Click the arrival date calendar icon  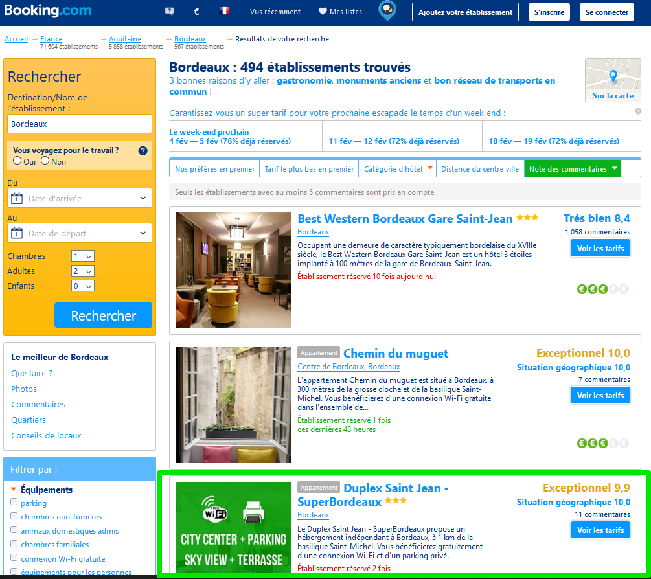click(17, 198)
